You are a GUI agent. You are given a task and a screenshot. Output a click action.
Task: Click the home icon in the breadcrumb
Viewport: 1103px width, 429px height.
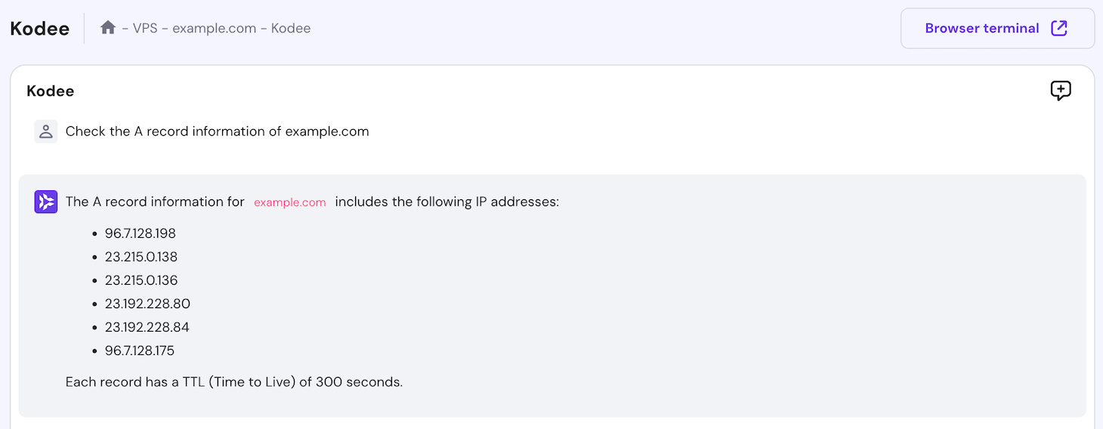108,28
